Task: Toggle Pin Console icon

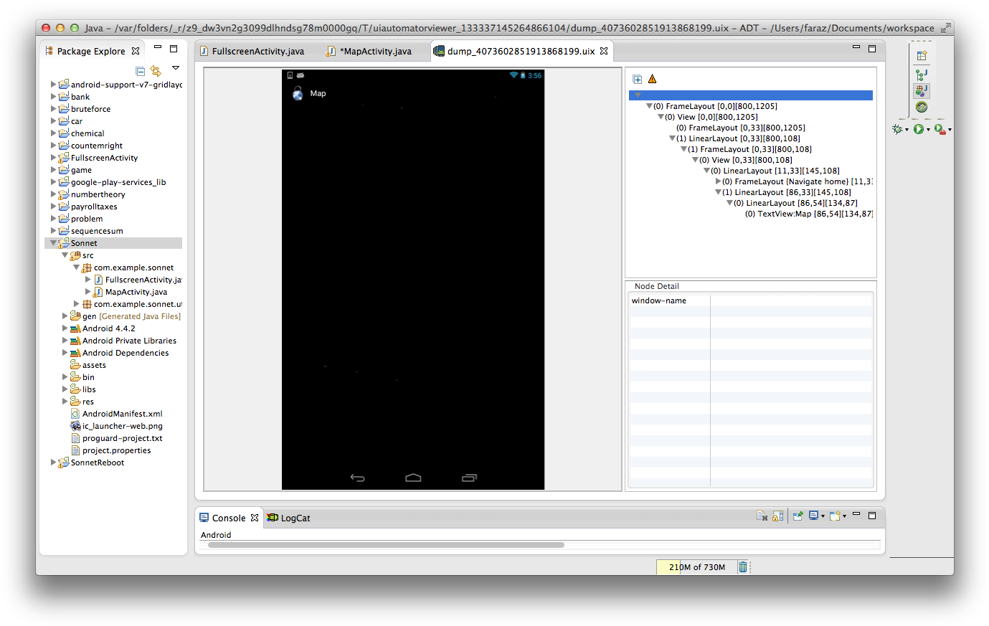Action: click(798, 516)
